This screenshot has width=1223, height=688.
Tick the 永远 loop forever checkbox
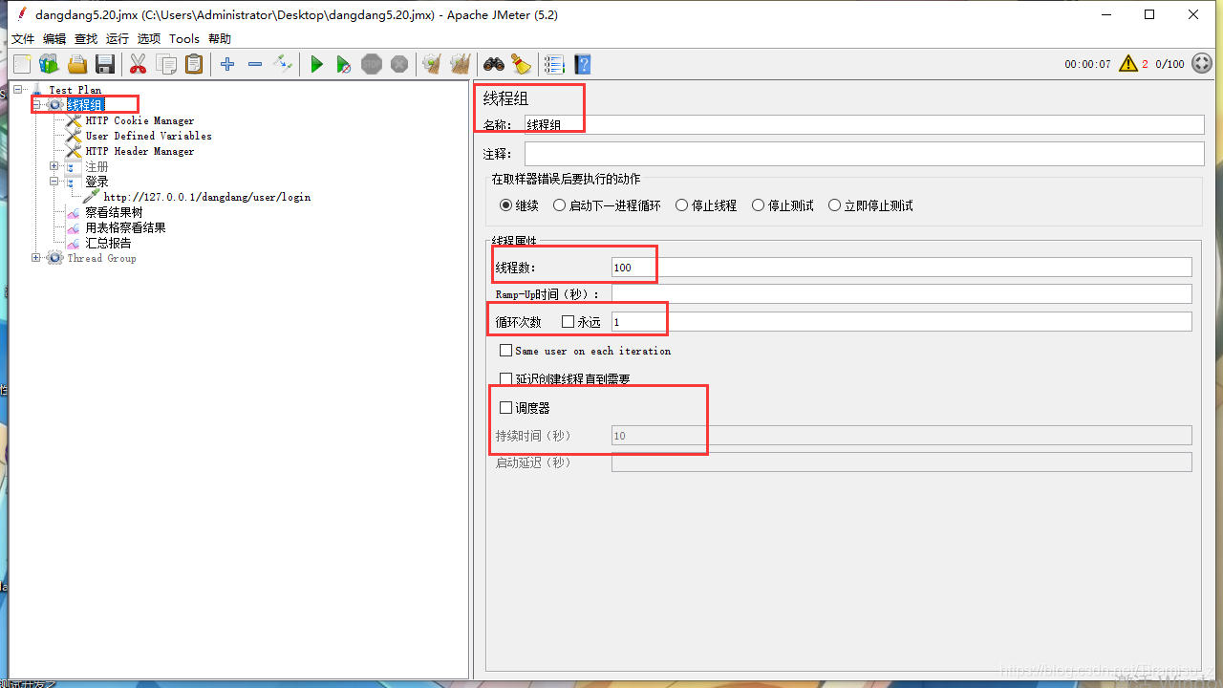click(568, 322)
